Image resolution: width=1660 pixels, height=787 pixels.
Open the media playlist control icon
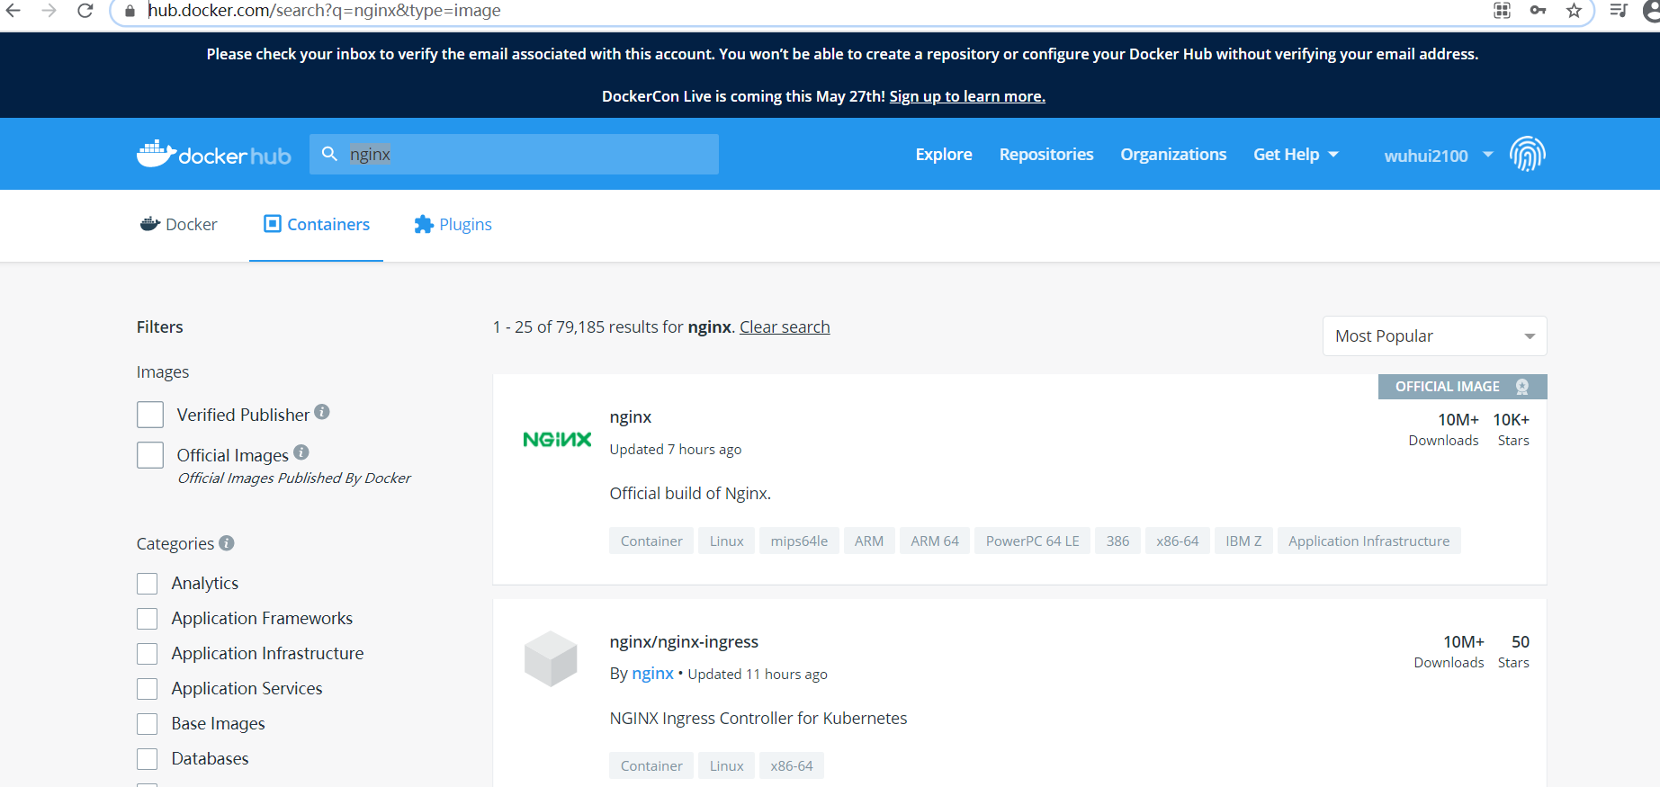coord(1619,11)
